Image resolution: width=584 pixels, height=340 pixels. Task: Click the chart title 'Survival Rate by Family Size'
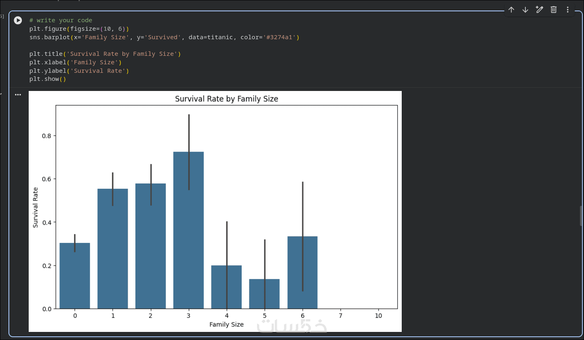[226, 99]
